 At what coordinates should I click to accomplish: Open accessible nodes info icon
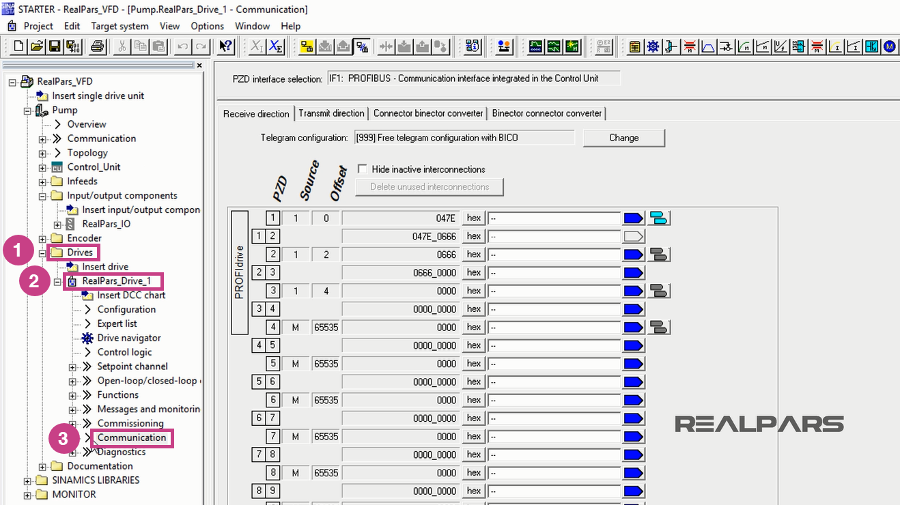point(473,46)
